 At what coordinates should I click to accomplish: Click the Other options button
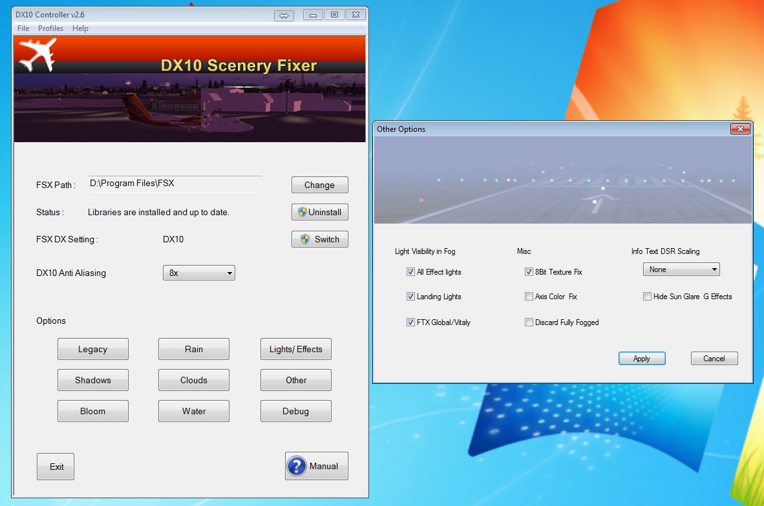coord(296,380)
